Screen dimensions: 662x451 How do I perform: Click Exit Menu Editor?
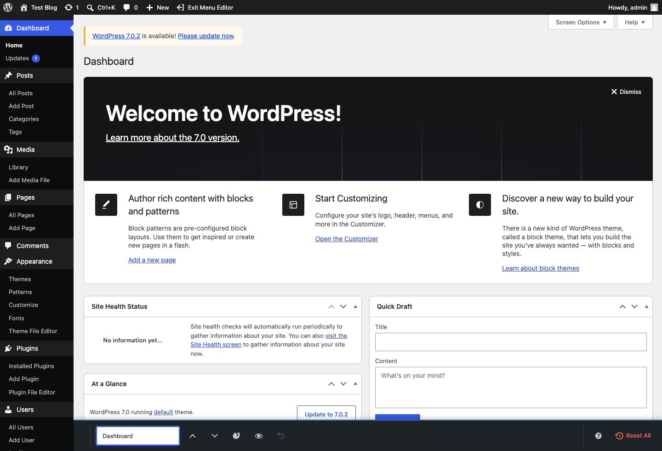pos(205,7)
